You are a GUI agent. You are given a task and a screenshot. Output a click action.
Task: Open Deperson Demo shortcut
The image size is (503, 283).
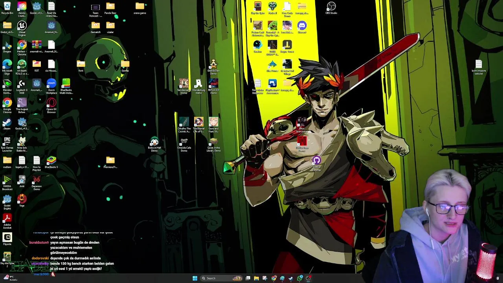pyautogui.click(x=37, y=183)
